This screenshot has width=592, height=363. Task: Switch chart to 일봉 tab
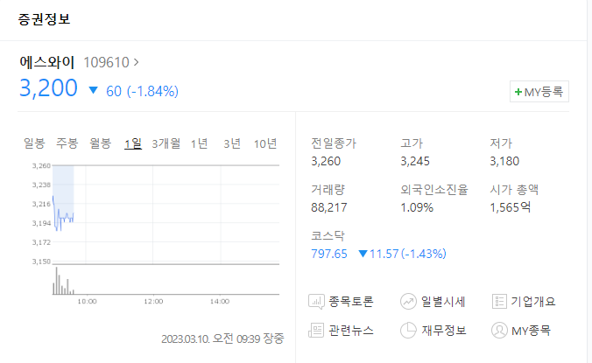pyautogui.click(x=34, y=143)
